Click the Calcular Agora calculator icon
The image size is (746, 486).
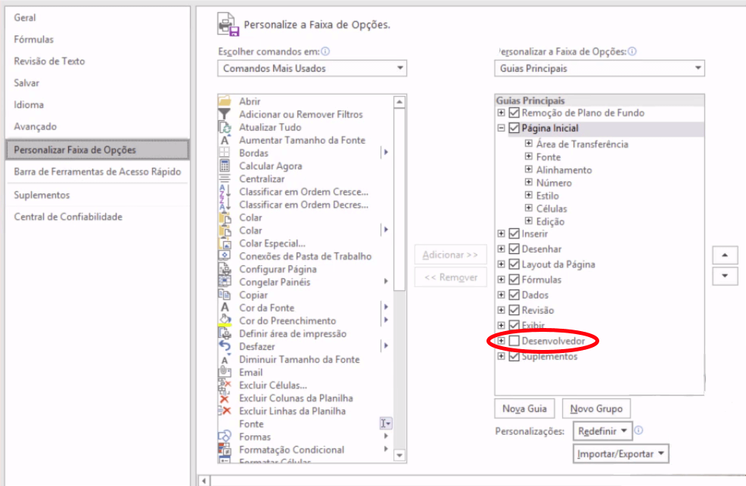[x=225, y=166]
